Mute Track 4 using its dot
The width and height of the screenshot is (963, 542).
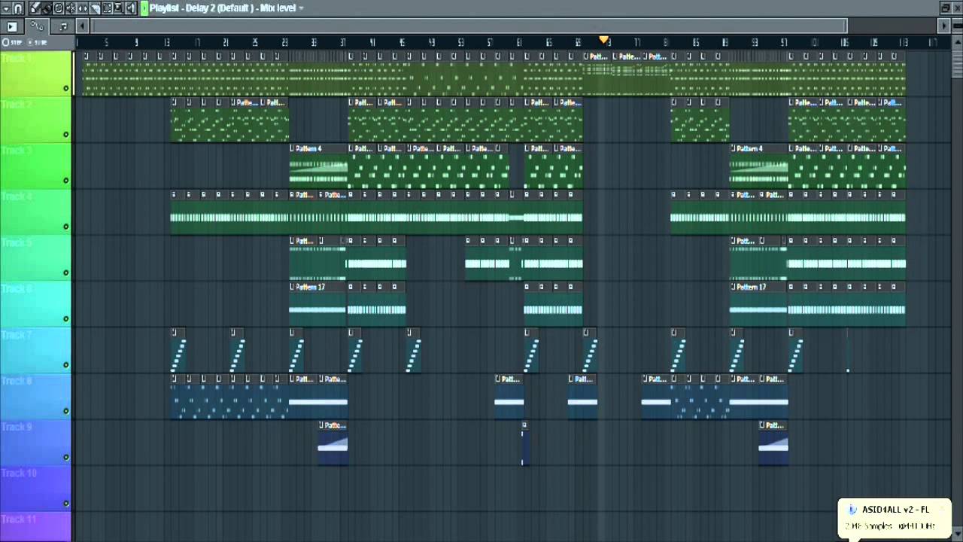point(65,226)
